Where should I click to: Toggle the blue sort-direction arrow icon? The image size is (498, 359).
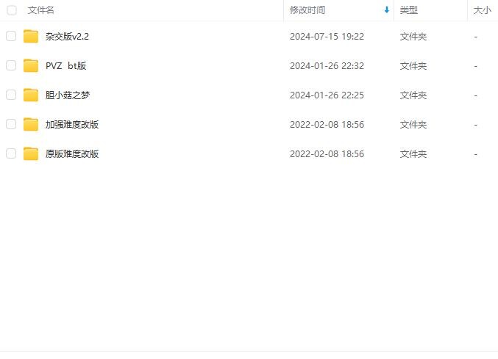coord(386,10)
